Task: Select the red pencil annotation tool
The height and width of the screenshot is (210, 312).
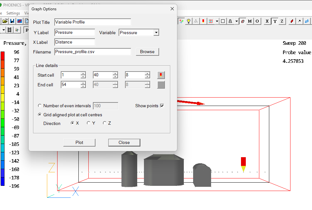Action: [x=291, y=21]
